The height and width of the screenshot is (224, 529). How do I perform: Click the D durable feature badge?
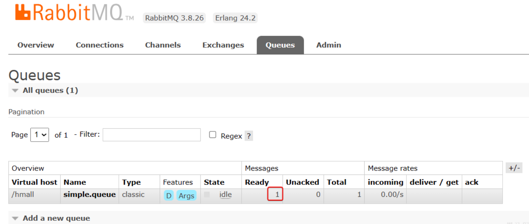(169, 196)
